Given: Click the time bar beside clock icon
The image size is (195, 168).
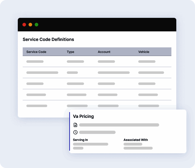Looking at the screenshot, I should (97, 132).
